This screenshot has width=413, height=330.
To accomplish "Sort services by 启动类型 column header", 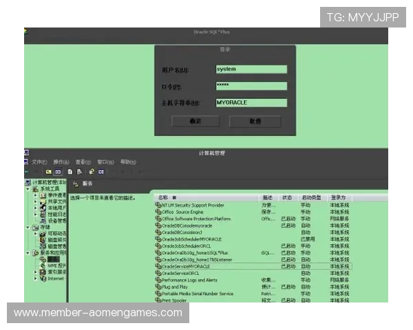I will (310, 197).
